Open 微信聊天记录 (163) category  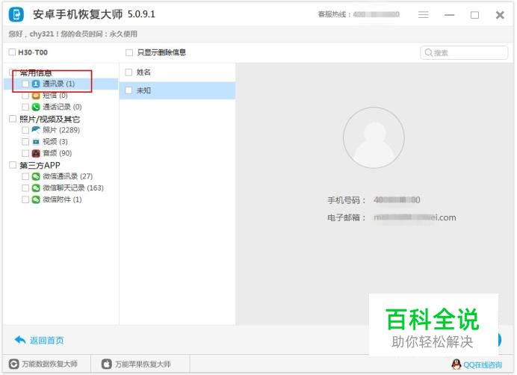[73, 188]
